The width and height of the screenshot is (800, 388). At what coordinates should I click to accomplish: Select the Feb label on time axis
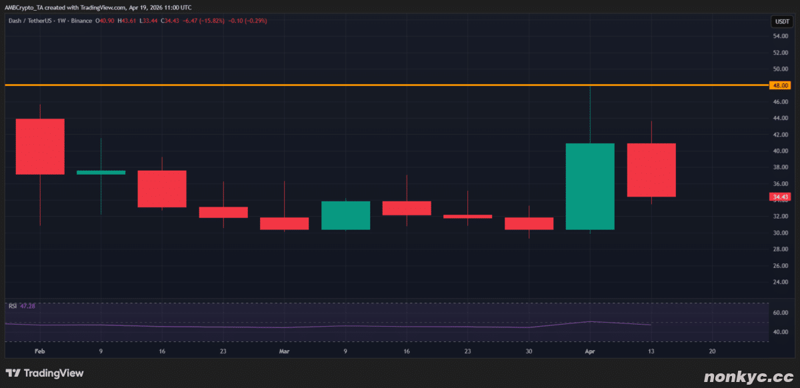pyautogui.click(x=40, y=351)
